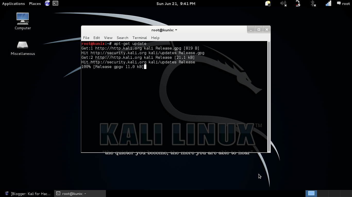Open the notifications envelope icon
352x197 pixels.
tap(268, 4)
